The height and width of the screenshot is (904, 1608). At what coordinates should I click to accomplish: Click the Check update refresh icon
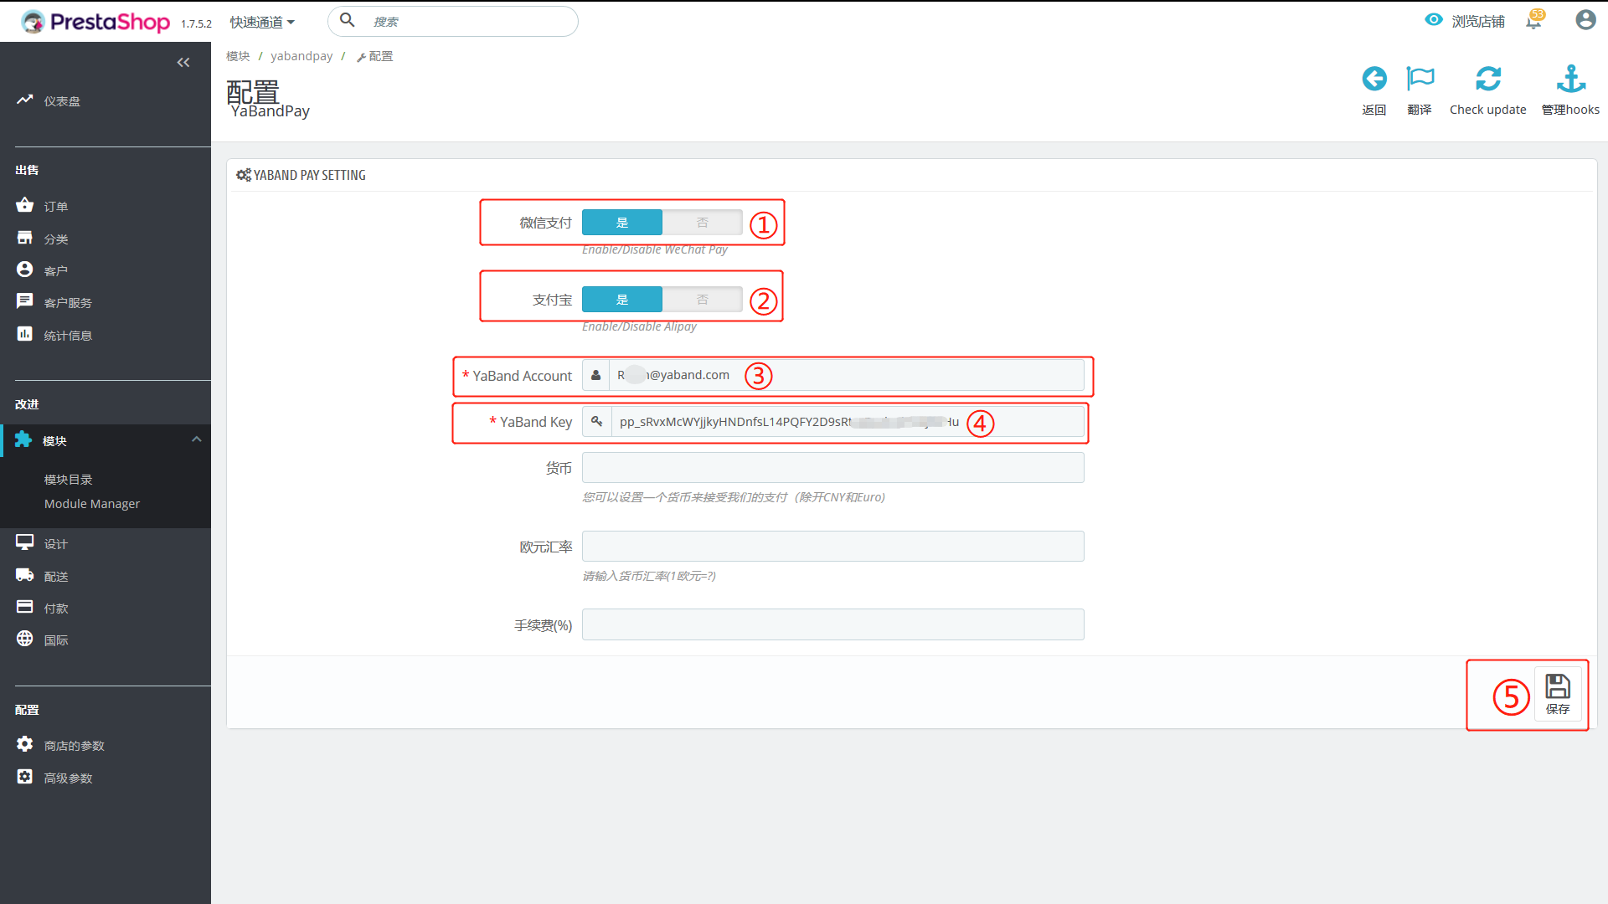1487,80
